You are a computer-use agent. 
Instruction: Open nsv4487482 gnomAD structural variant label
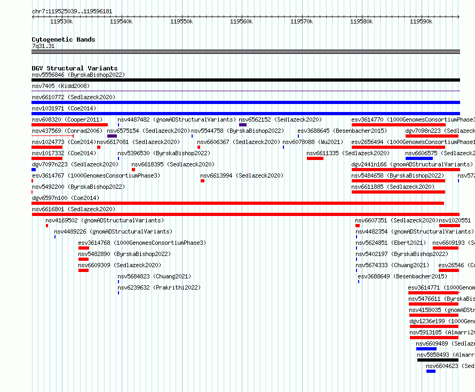point(177,119)
